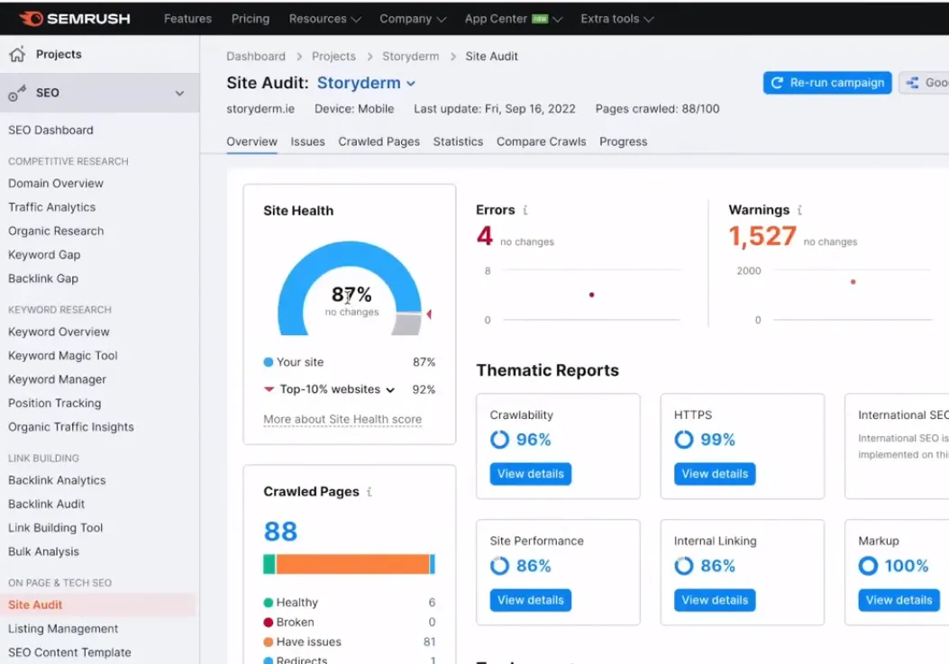This screenshot has width=949, height=664.
Task: Collapse the SEO sidebar section
Action: (x=179, y=93)
